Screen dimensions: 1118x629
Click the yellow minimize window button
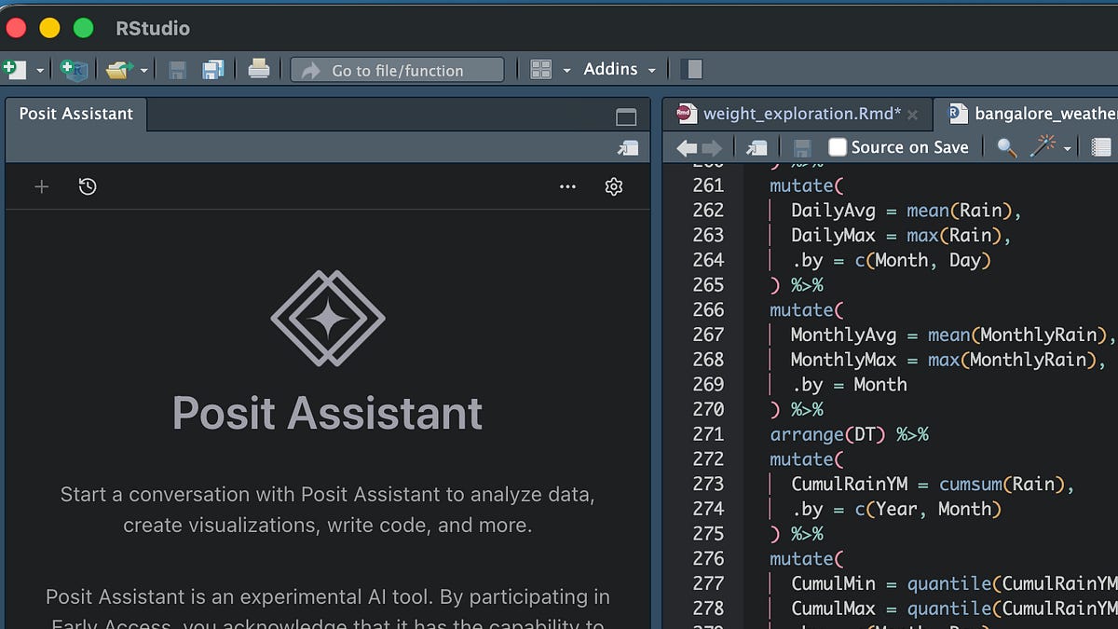tap(49, 28)
